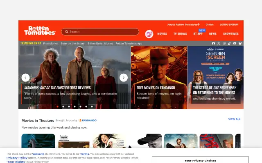262x163 pixels.
Task: Select the first carousel dot
Action: pyautogui.click(x=57, y=107)
